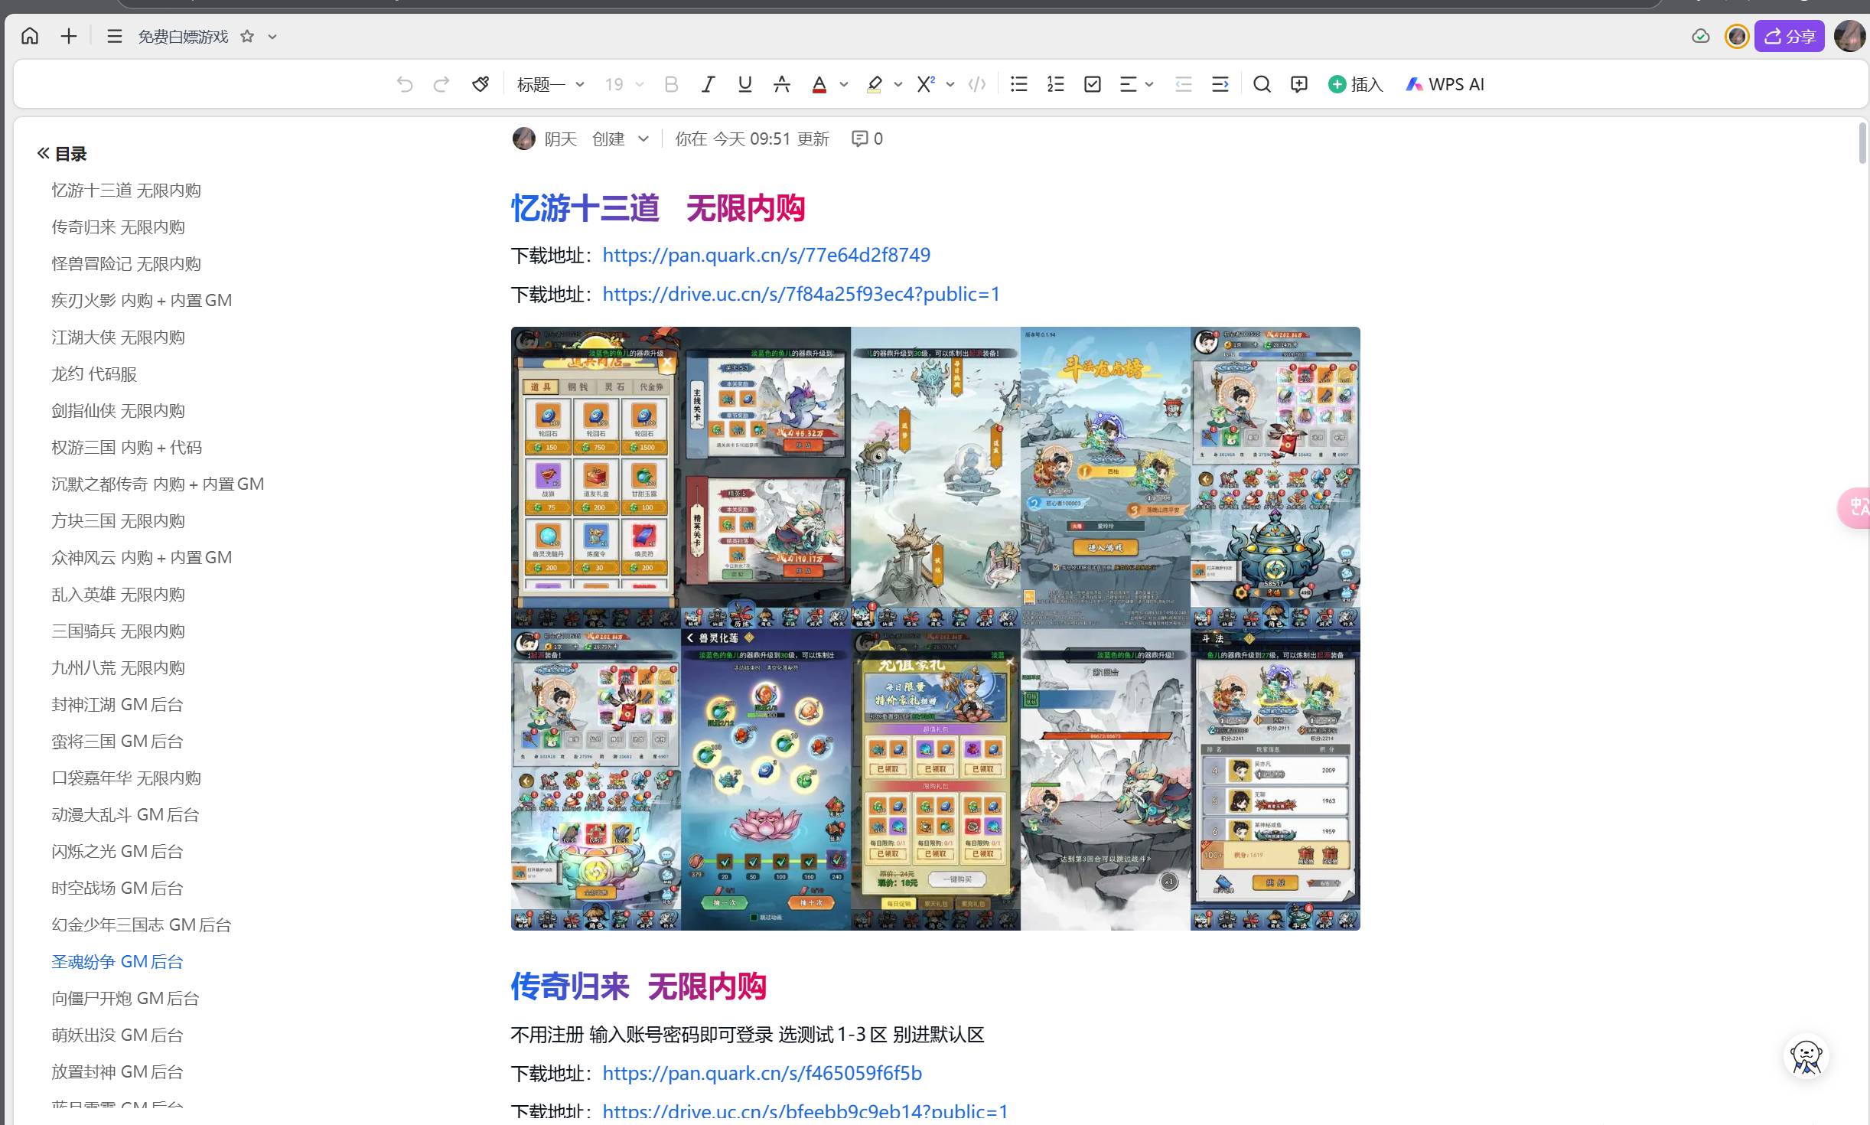Jump to 忆游十三道 无限内购 in outline
Viewport: 1870px width, 1125px height.
[126, 191]
